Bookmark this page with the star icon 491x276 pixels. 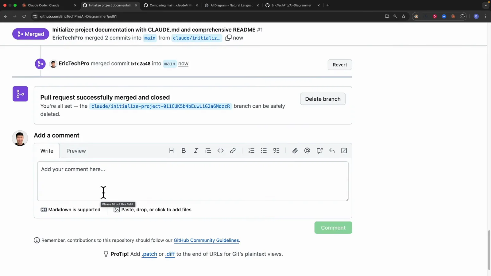pos(404,16)
